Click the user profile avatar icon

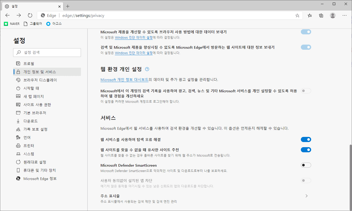(333, 15)
